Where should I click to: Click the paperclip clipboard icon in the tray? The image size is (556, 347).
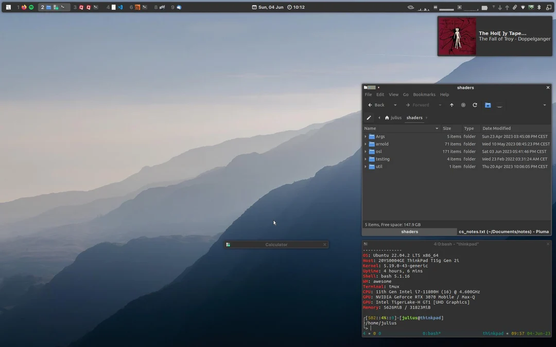(x=515, y=7)
